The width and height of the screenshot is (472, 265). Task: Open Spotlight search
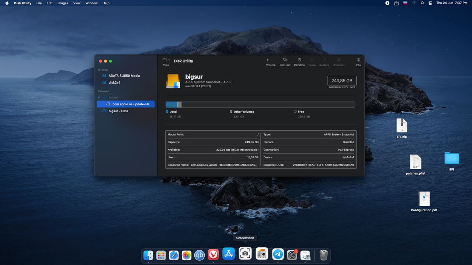[422, 3]
